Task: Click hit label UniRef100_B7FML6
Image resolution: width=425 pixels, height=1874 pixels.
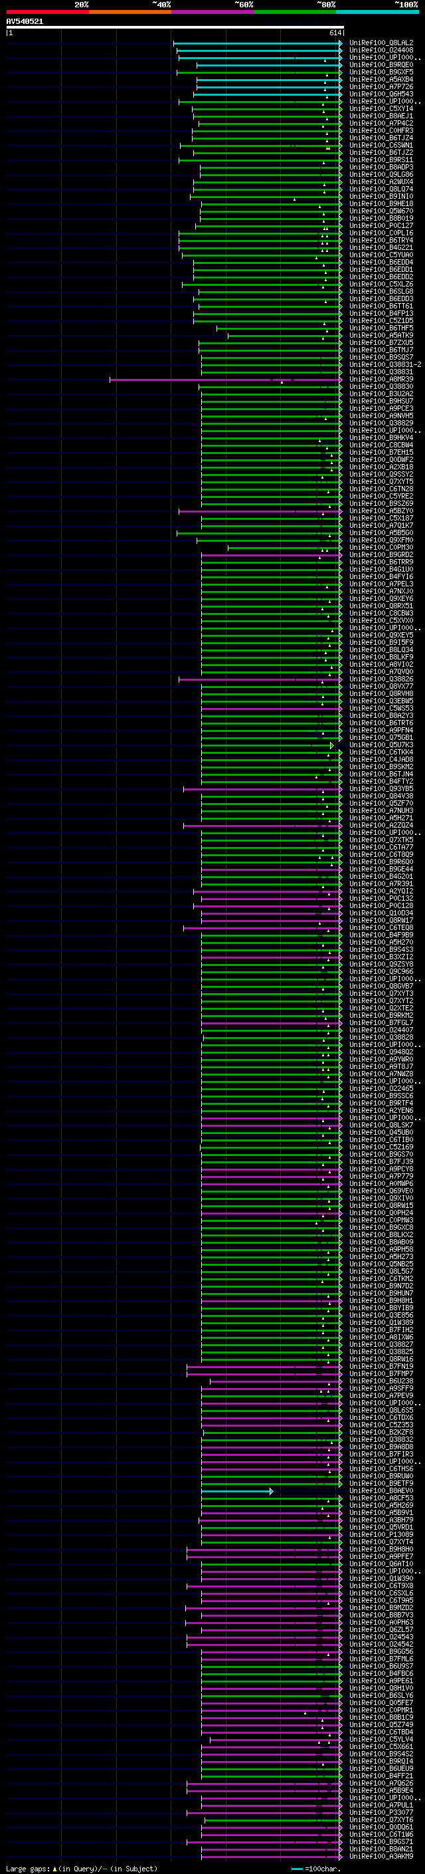Action: pyautogui.click(x=381, y=1658)
